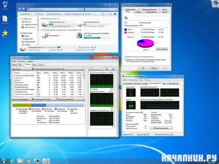
Task: Confirm disk properties with OK
Action: (143, 69)
